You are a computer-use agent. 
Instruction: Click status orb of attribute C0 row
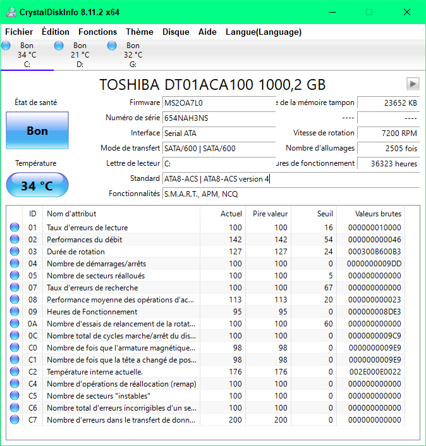(x=15, y=347)
